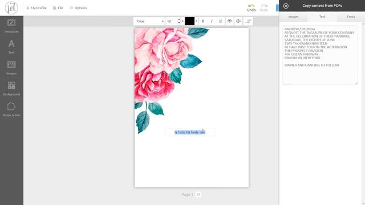Open the Templates panel
The height and width of the screenshot is (205, 365).
[x=11, y=26]
